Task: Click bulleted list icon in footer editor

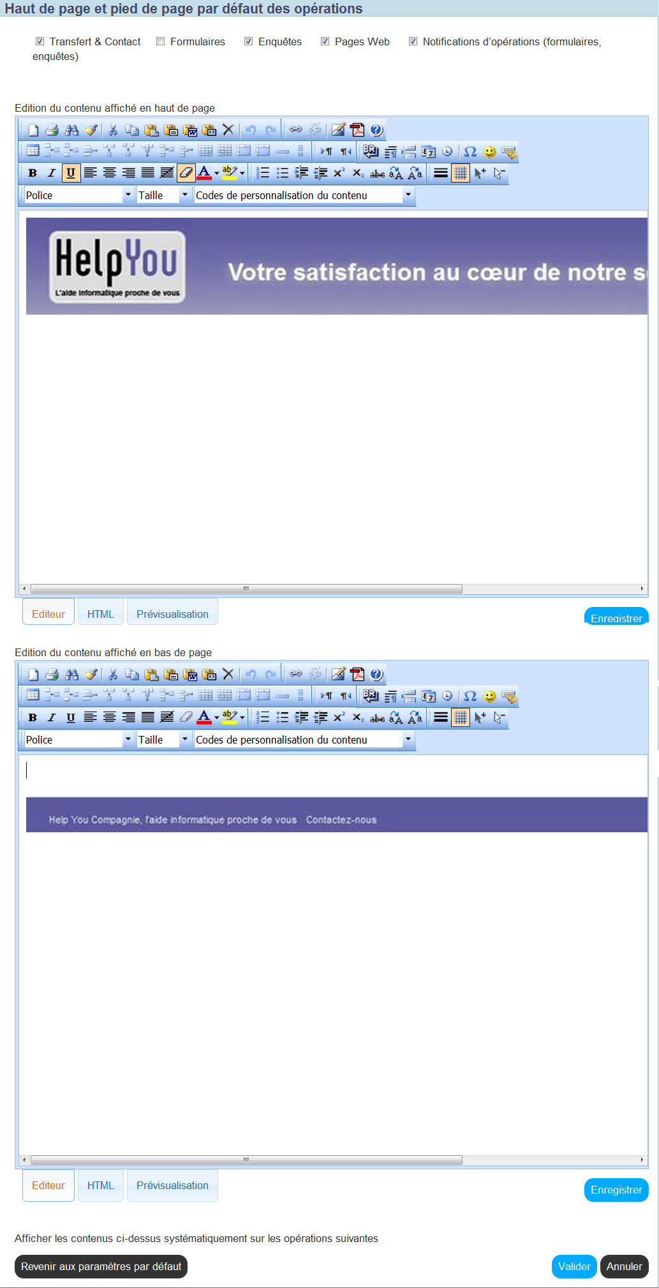Action: (x=282, y=717)
